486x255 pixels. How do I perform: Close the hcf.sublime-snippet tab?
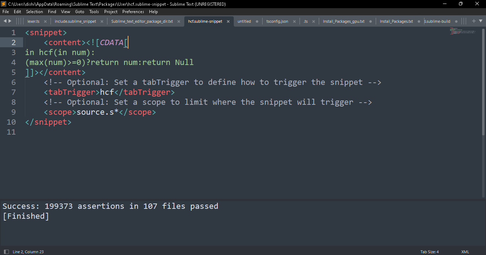[x=228, y=21]
